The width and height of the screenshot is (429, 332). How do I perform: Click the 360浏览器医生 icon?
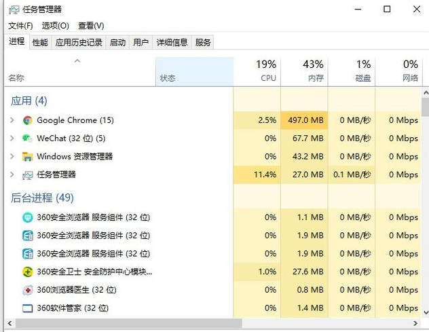[x=27, y=290]
